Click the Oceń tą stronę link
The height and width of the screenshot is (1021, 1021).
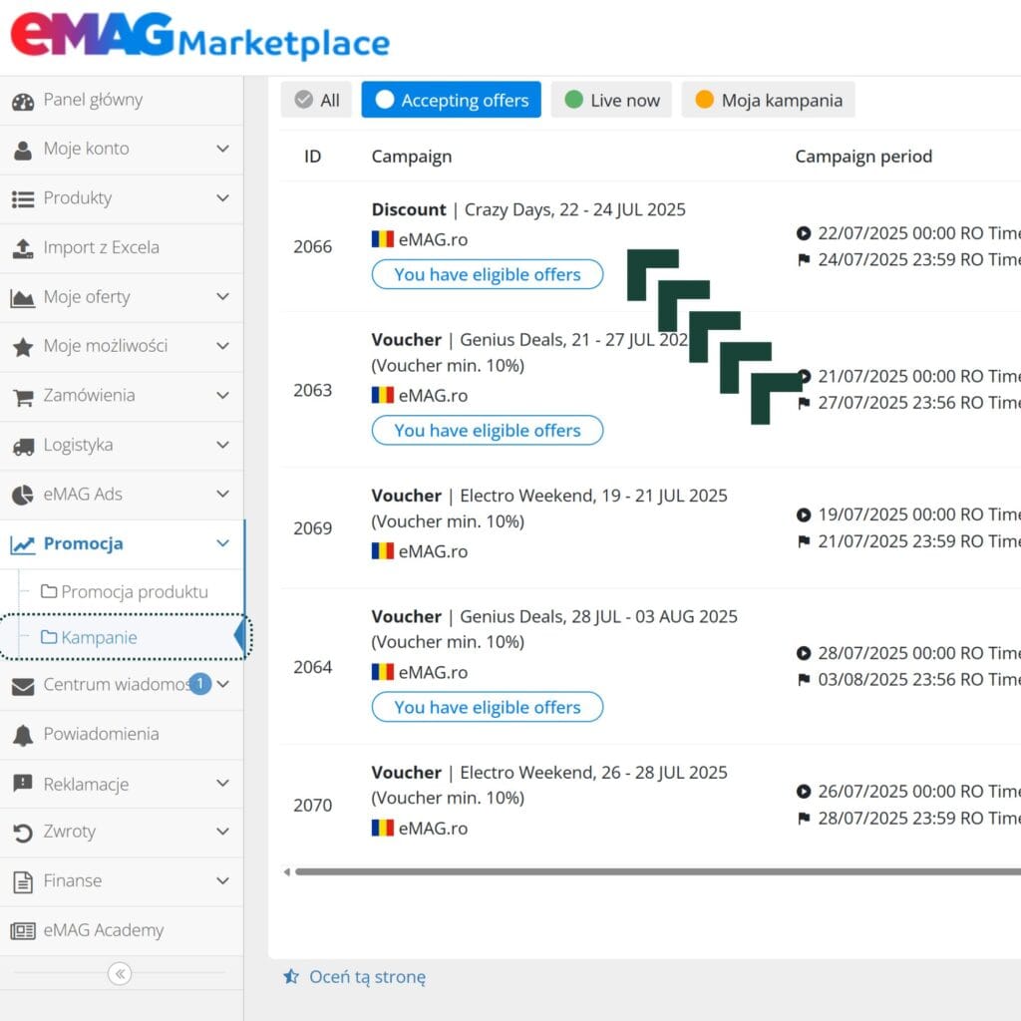click(367, 977)
